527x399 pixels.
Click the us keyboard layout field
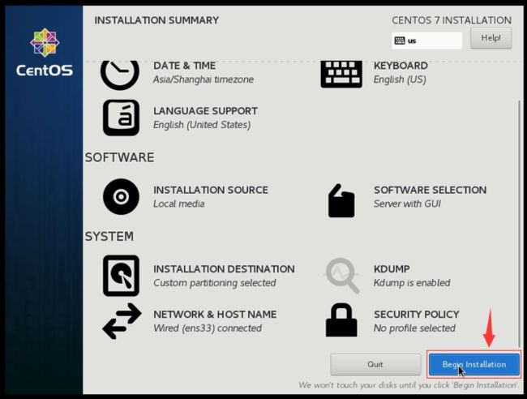pyautogui.click(x=426, y=41)
